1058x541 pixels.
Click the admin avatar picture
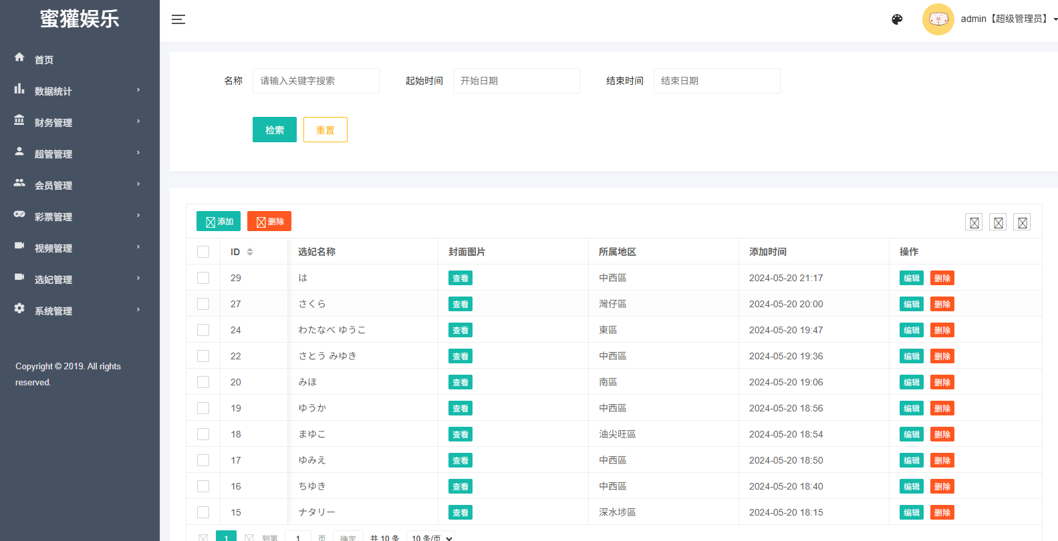point(938,19)
